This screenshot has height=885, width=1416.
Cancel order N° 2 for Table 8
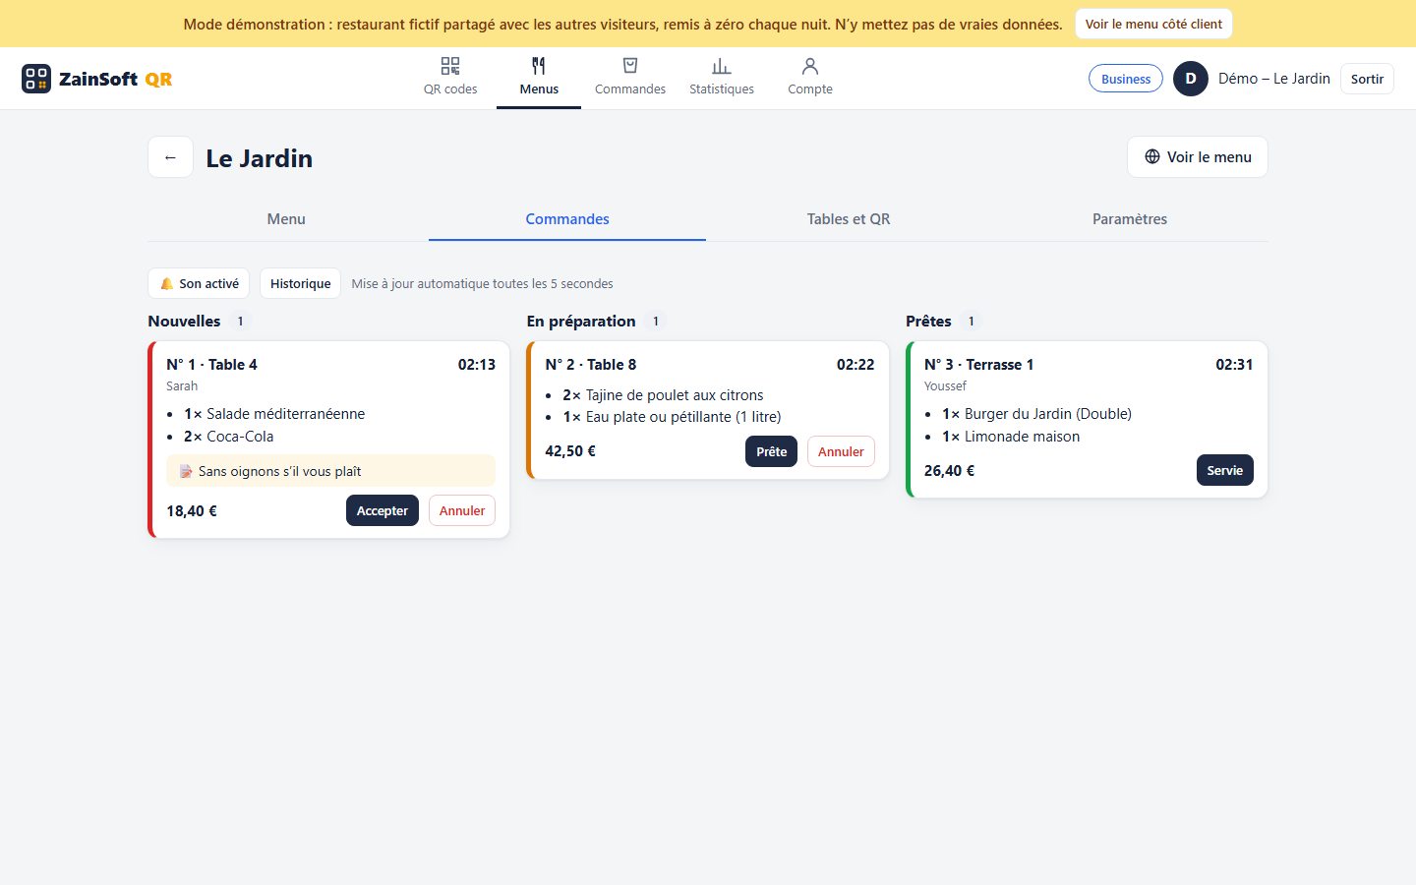[841, 451]
